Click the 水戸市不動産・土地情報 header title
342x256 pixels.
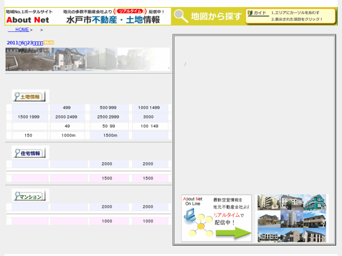(113, 20)
